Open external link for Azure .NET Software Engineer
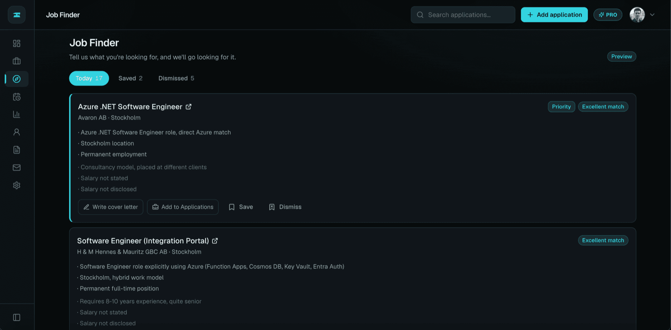671x330 pixels. pyautogui.click(x=189, y=107)
